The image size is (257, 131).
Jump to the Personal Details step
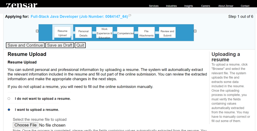pyautogui.click(x=83, y=33)
